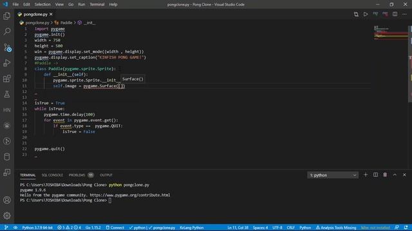
Task: Split the editor right
Action: pyautogui.click(x=395, y=14)
